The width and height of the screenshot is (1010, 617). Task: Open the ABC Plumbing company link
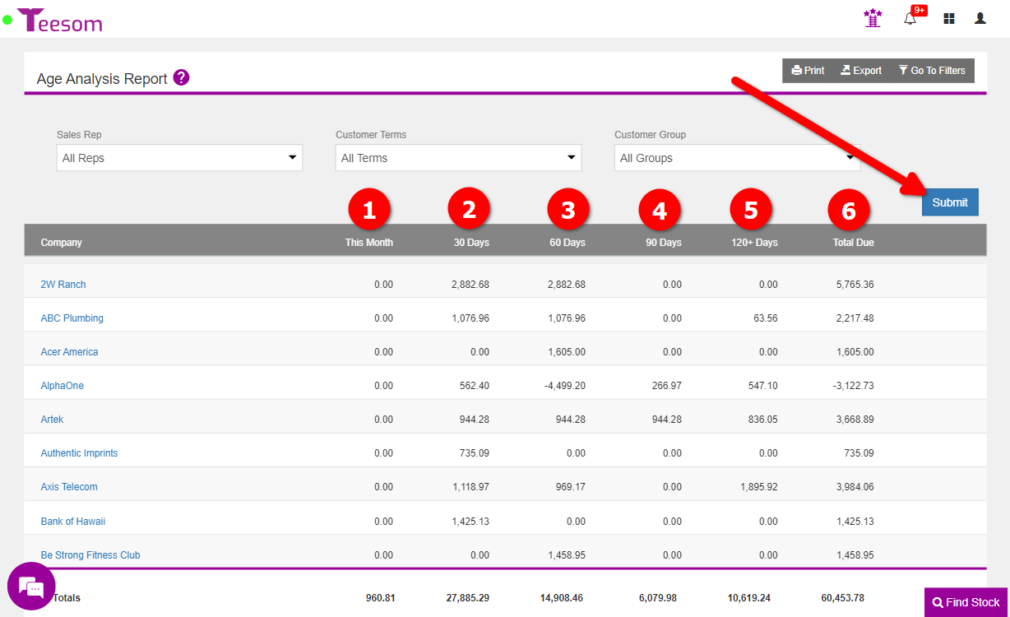[72, 318]
